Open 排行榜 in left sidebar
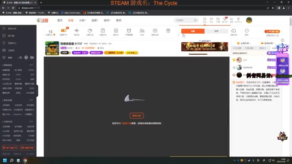The width and height of the screenshot is (292, 164). click(11, 36)
